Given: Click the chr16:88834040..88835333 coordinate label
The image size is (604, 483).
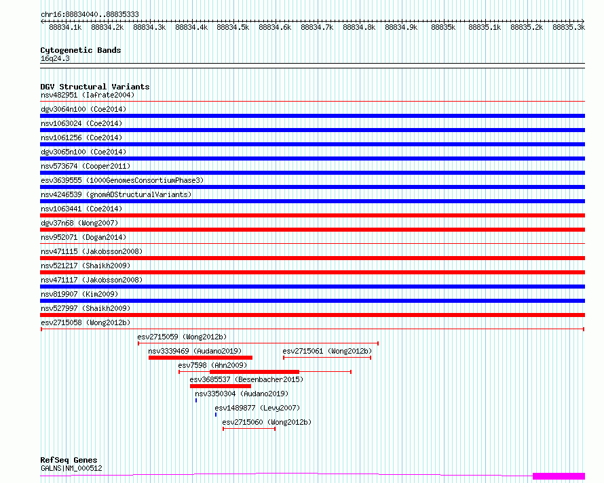Looking at the screenshot, I should click(90, 14).
